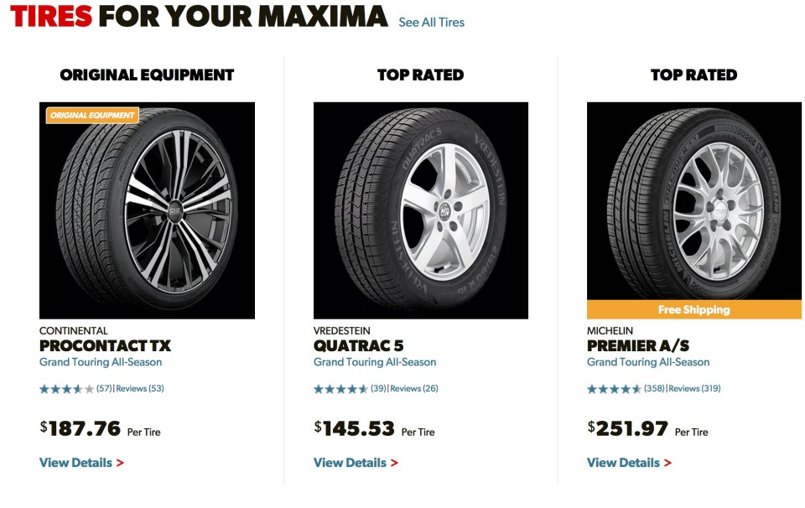Click the PROCONTACT TX product name
This screenshot has width=805, height=508.
(105, 345)
